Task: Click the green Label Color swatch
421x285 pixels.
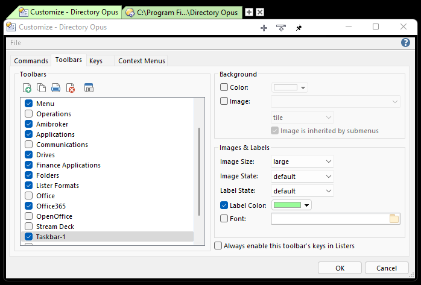Action: 287,205
